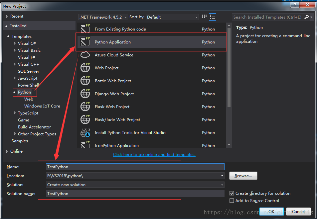The image size is (317, 219).
Task: Toggle Create directory for solution checkbox
Action: 232,193
